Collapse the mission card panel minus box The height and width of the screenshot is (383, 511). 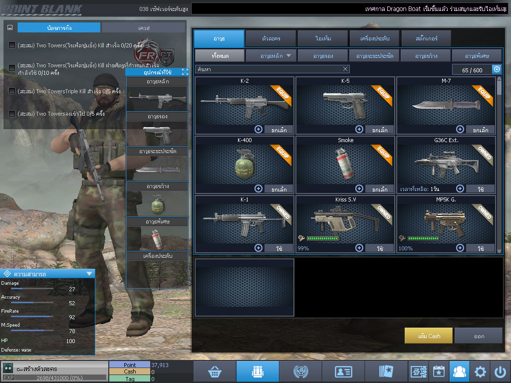[10, 28]
